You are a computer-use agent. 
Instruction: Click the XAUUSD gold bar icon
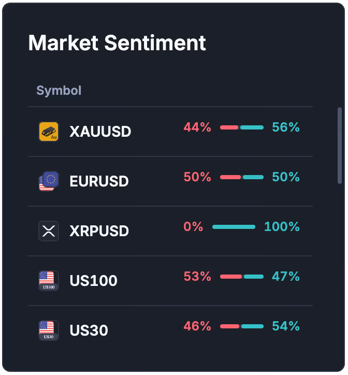point(49,132)
